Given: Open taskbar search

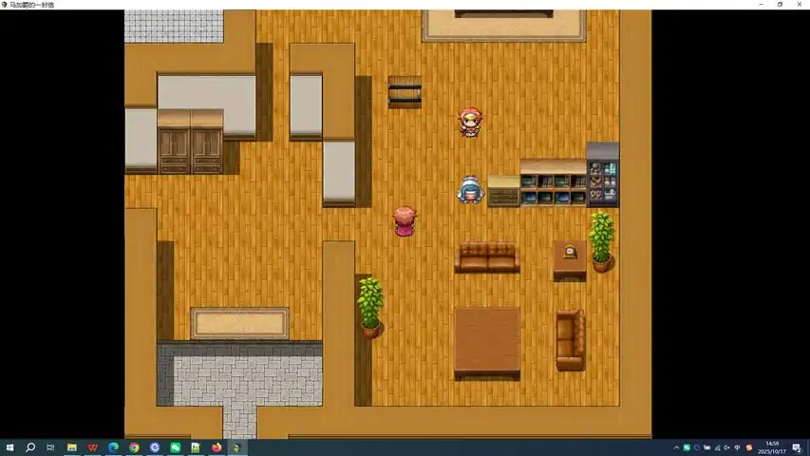Looking at the screenshot, I should 30,447.
